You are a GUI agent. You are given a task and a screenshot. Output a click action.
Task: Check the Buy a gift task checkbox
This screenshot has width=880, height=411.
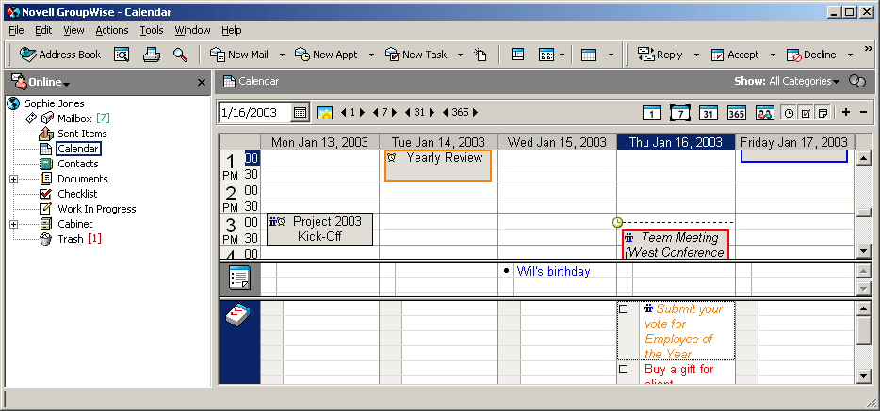point(623,369)
